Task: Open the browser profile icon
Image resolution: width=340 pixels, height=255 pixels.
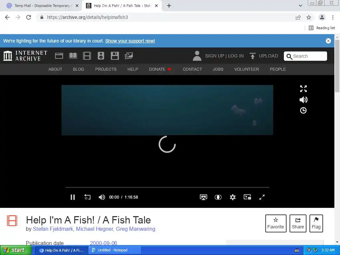Action: (322, 17)
